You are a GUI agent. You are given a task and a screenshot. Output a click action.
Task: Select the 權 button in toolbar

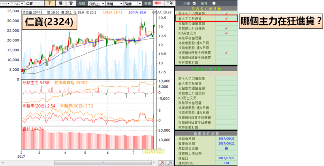tap(60, 3)
